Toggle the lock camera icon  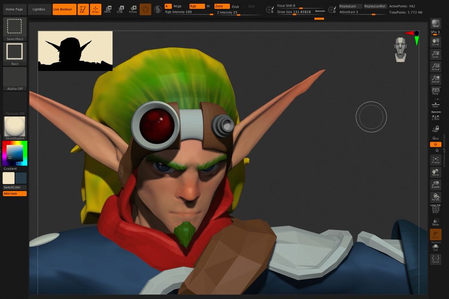pos(436,129)
